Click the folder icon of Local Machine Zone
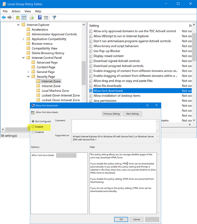 38,91
